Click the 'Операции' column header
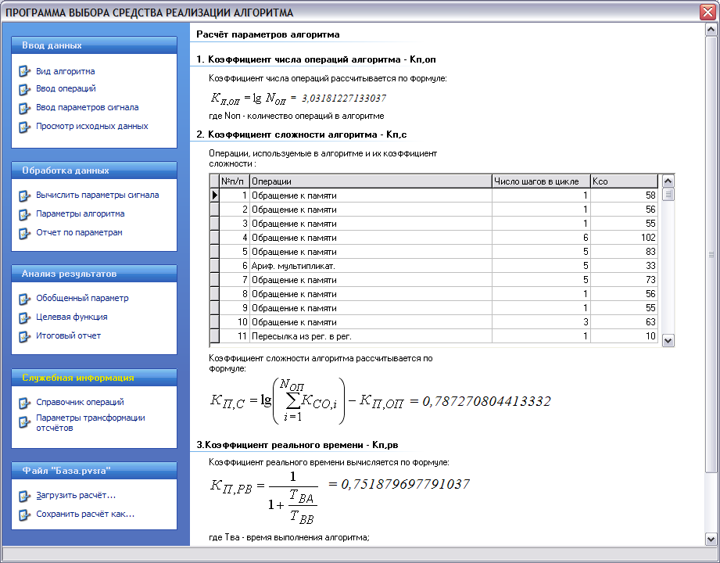The width and height of the screenshot is (720, 563). pos(371,181)
